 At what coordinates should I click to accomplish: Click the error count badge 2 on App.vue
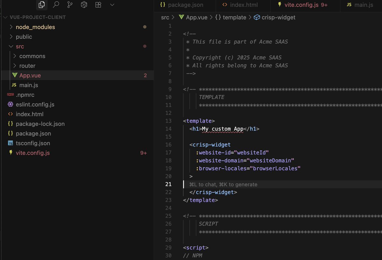pyautogui.click(x=145, y=75)
